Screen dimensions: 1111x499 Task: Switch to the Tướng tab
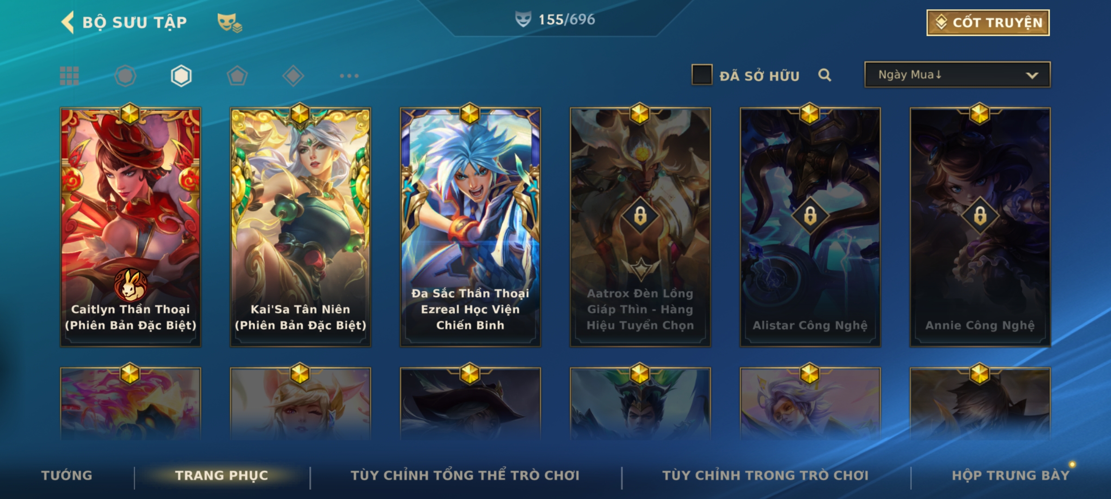coord(67,475)
